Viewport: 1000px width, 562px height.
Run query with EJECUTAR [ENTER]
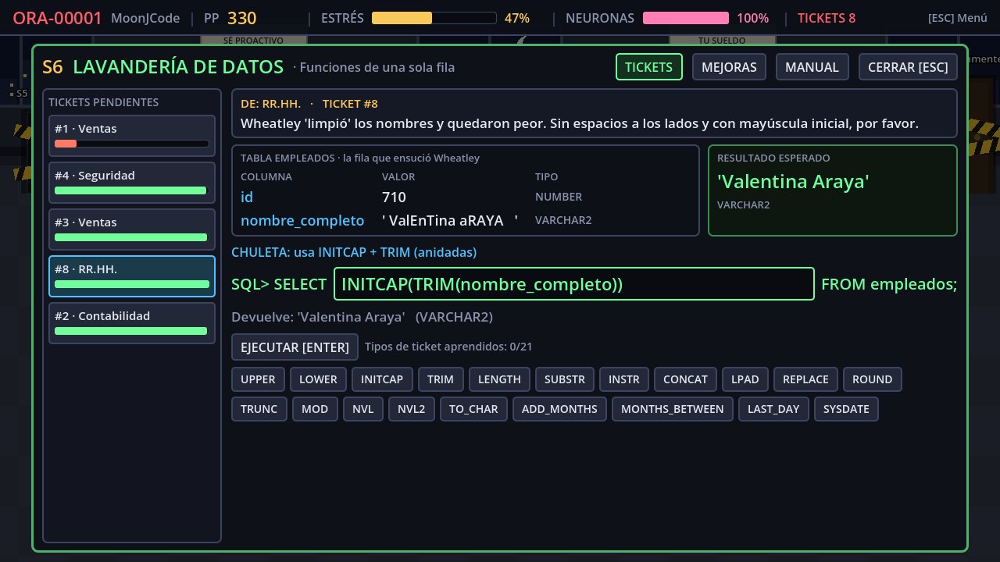(295, 347)
